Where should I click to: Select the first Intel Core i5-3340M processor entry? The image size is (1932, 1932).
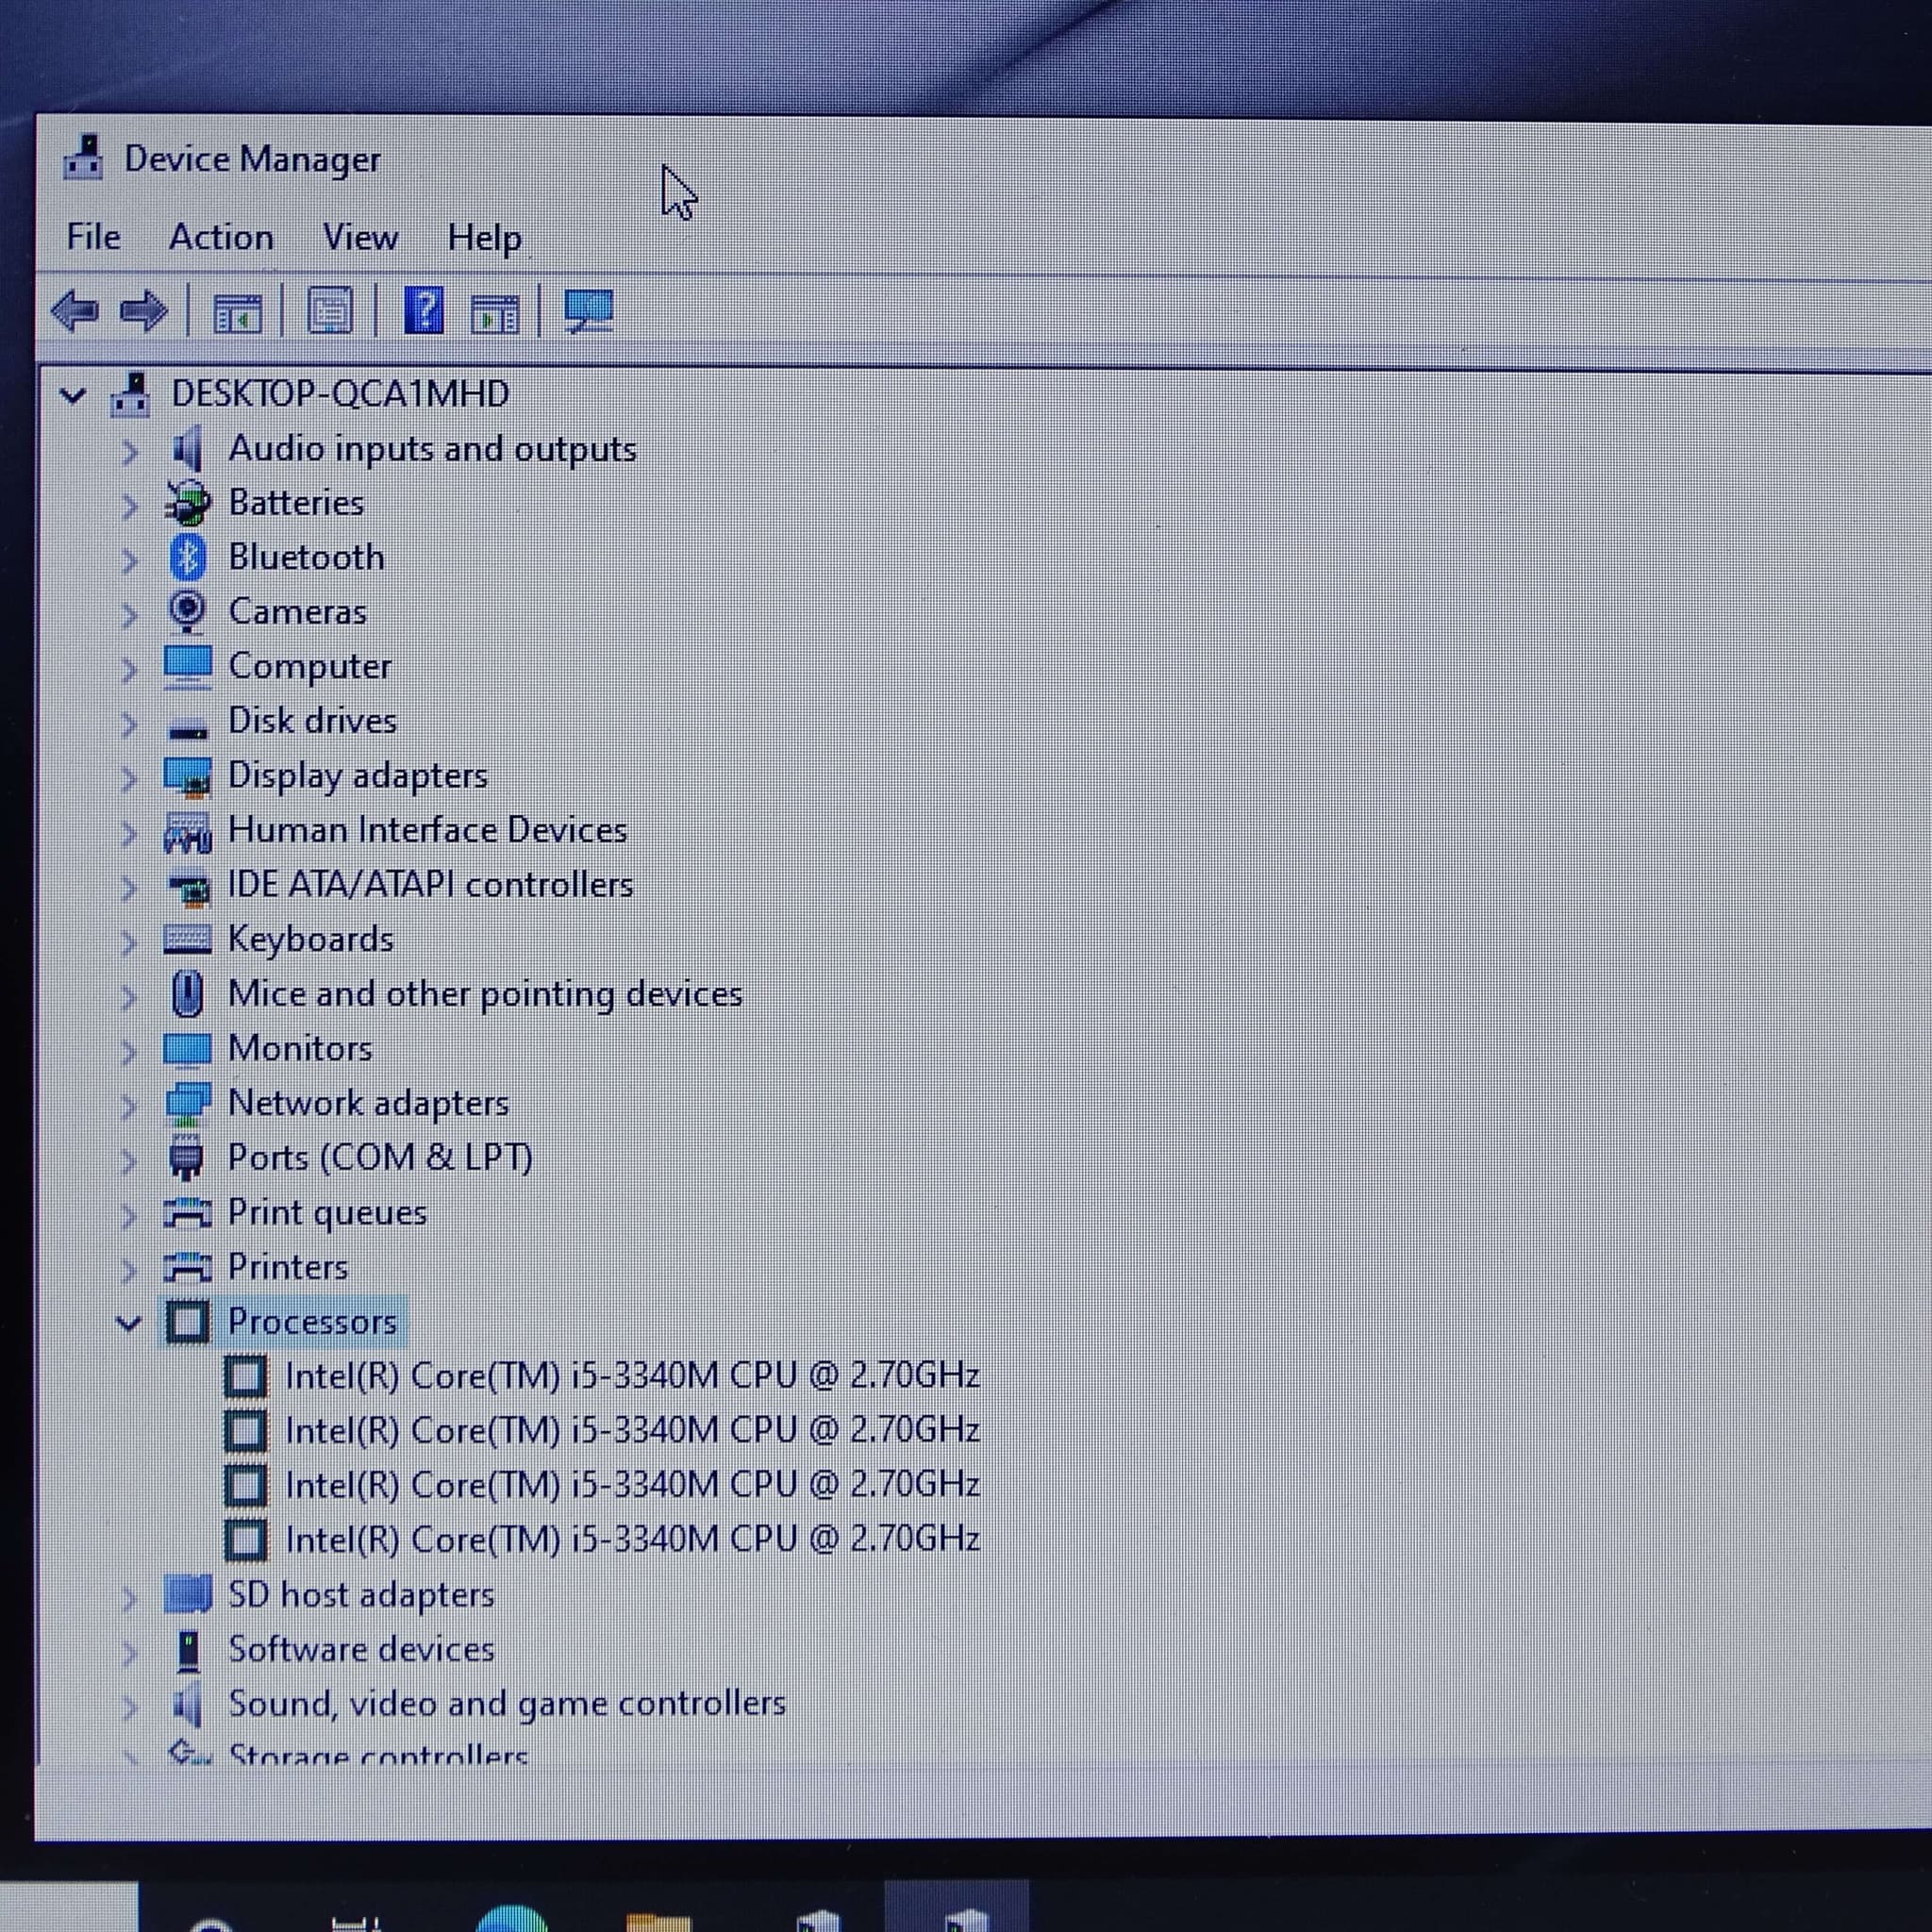(x=632, y=1376)
